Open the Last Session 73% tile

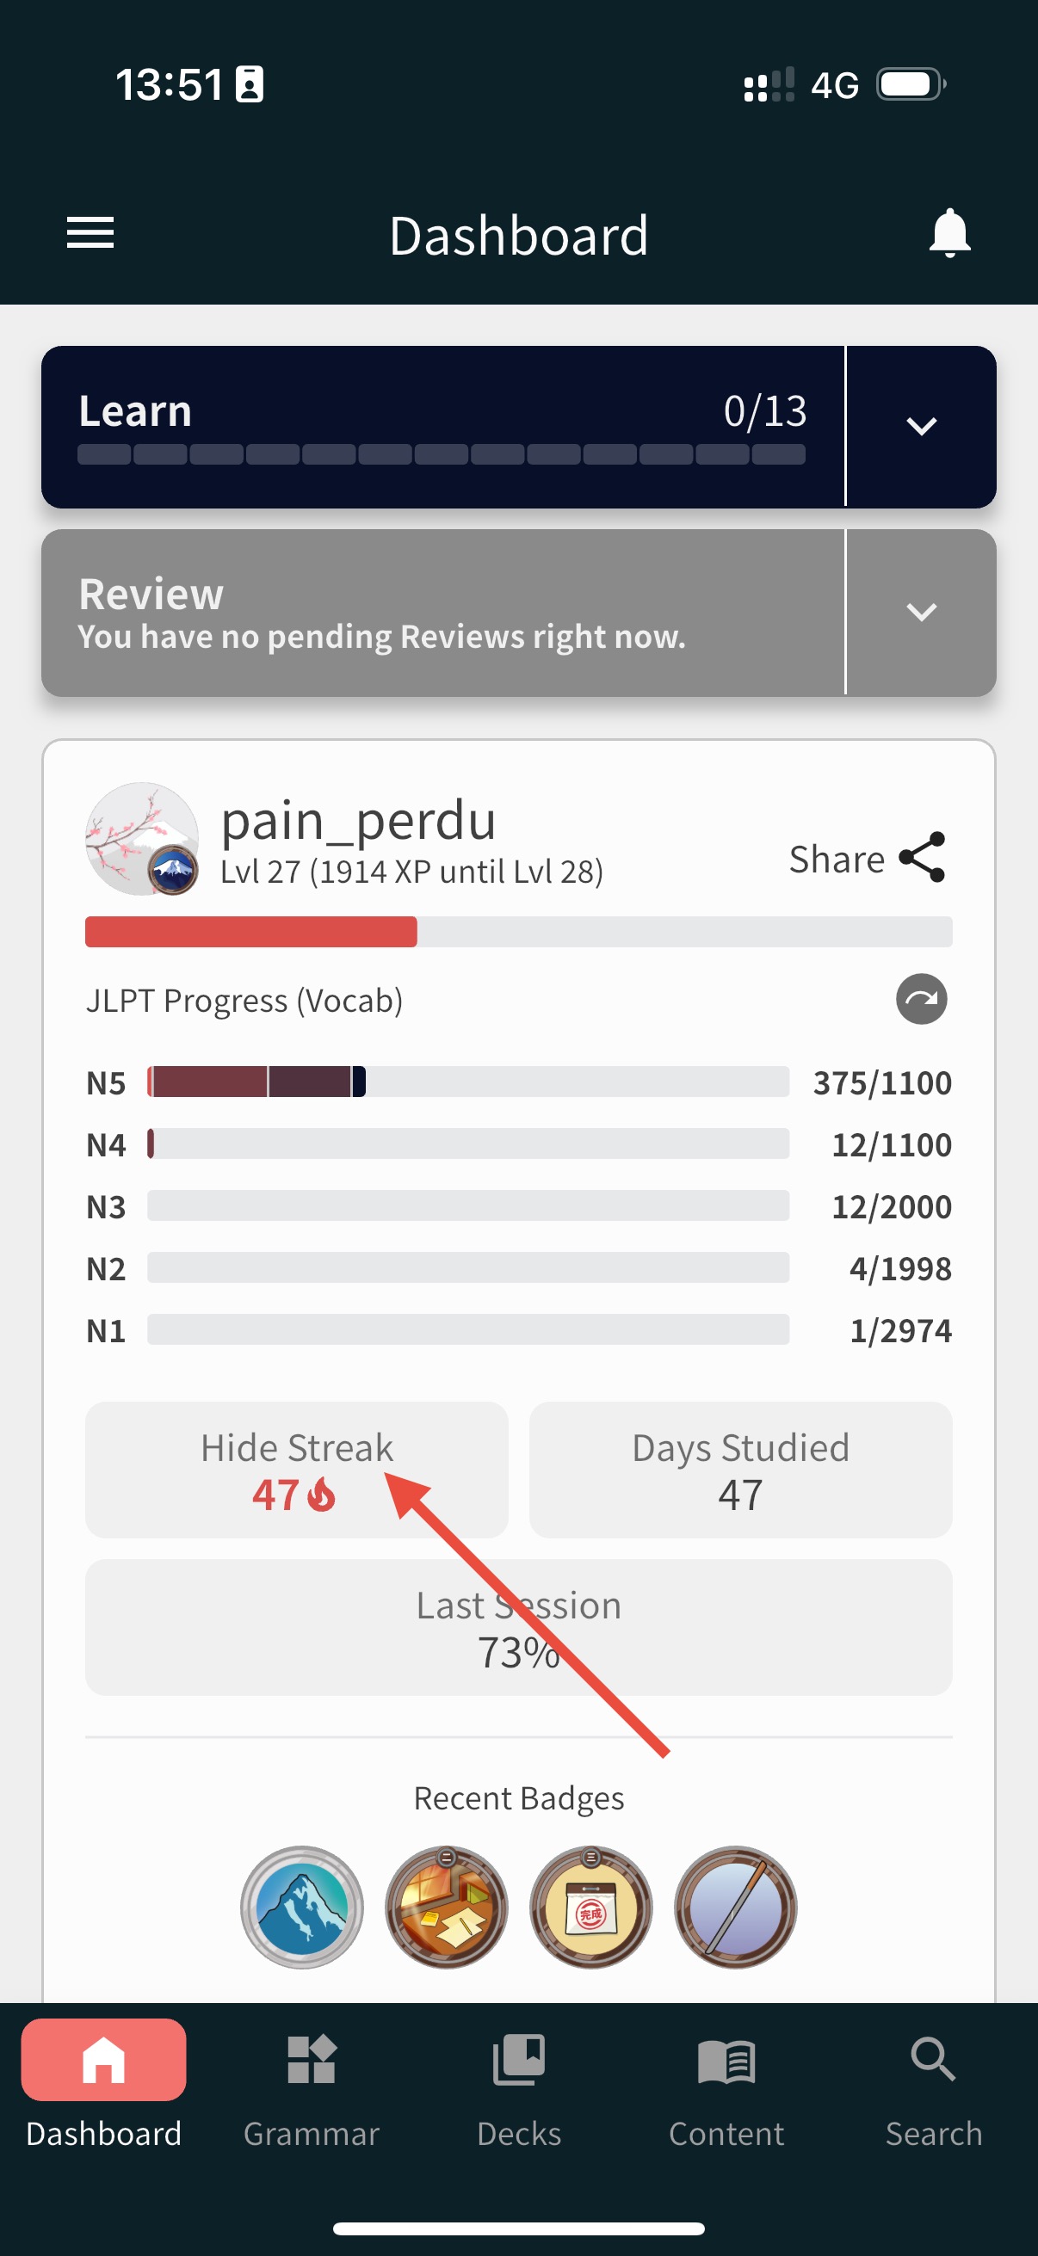point(518,1627)
